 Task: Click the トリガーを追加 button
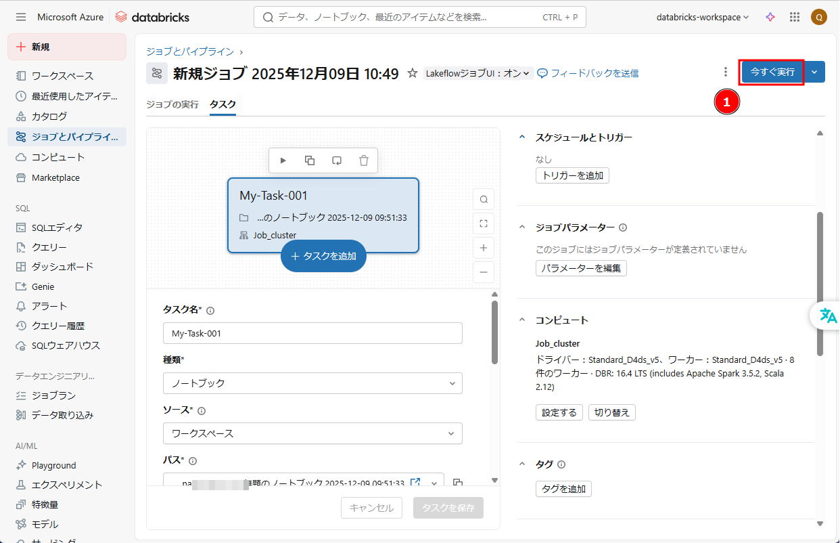pyautogui.click(x=572, y=175)
